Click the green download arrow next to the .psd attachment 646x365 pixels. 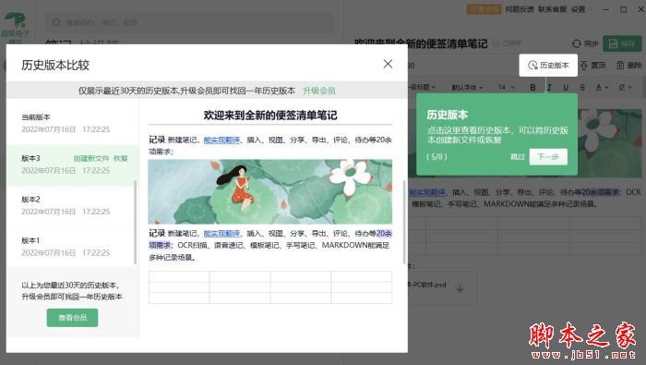point(460,288)
